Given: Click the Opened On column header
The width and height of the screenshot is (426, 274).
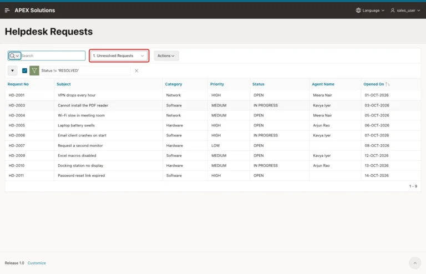Looking at the screenshot, I should 373,84.
